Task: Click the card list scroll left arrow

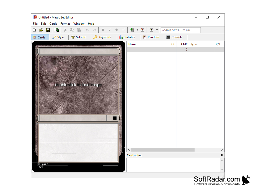Action: pos(129,150)
